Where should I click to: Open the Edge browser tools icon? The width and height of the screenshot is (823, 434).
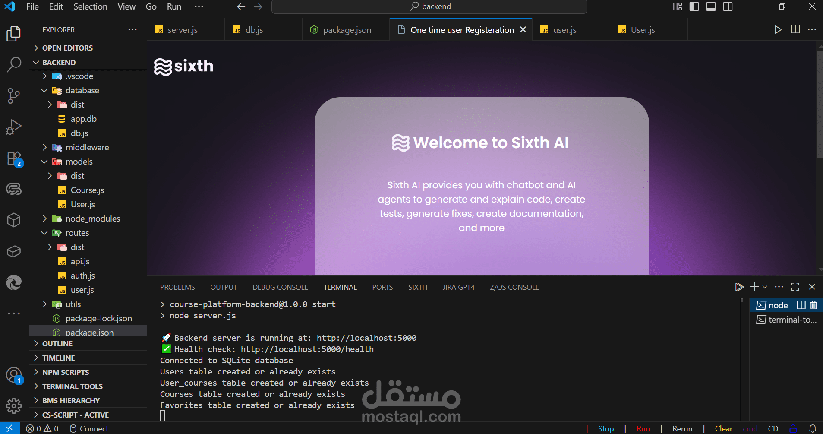pos(14,282)
